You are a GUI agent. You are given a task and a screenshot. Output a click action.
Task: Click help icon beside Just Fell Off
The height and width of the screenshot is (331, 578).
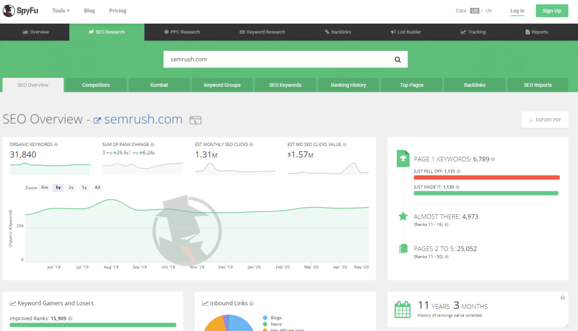coord(458,171)
